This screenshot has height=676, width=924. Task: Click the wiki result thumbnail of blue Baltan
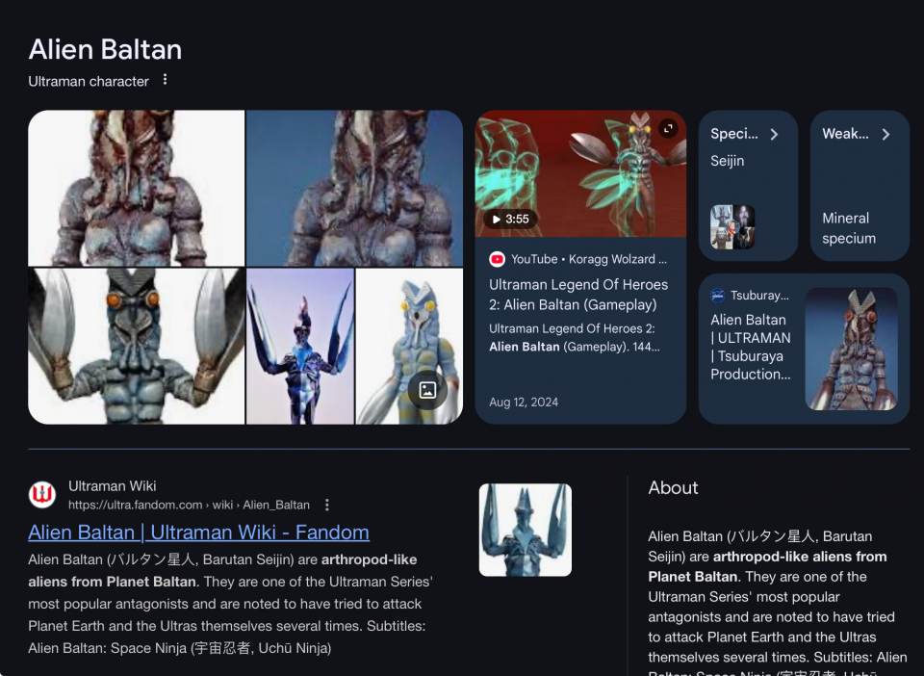[x=526, y=530]
